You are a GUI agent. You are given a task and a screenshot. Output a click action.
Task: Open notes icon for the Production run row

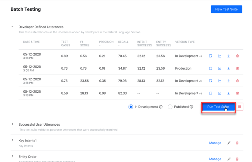click(x=211, y=68)
